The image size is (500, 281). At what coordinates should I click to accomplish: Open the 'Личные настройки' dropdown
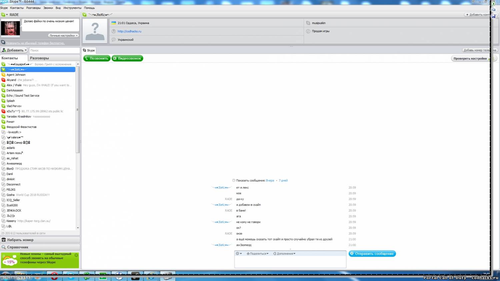point(64,35)
